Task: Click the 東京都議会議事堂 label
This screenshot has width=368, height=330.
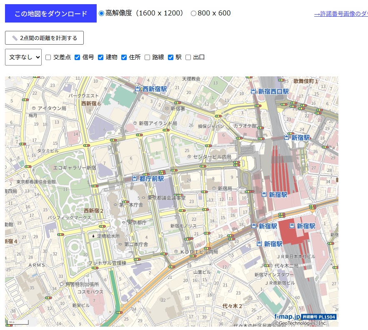Action: coord(166,198)
